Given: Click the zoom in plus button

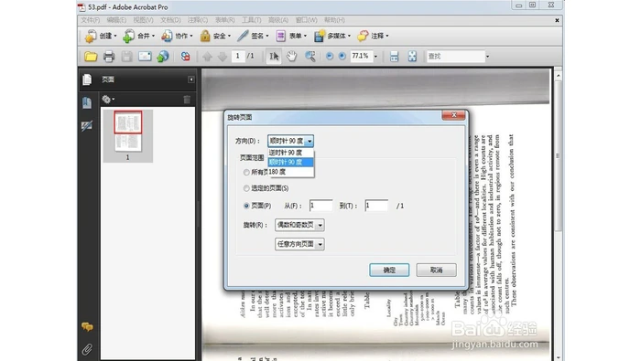Looking at the screenshot, I should pos(342,57).
